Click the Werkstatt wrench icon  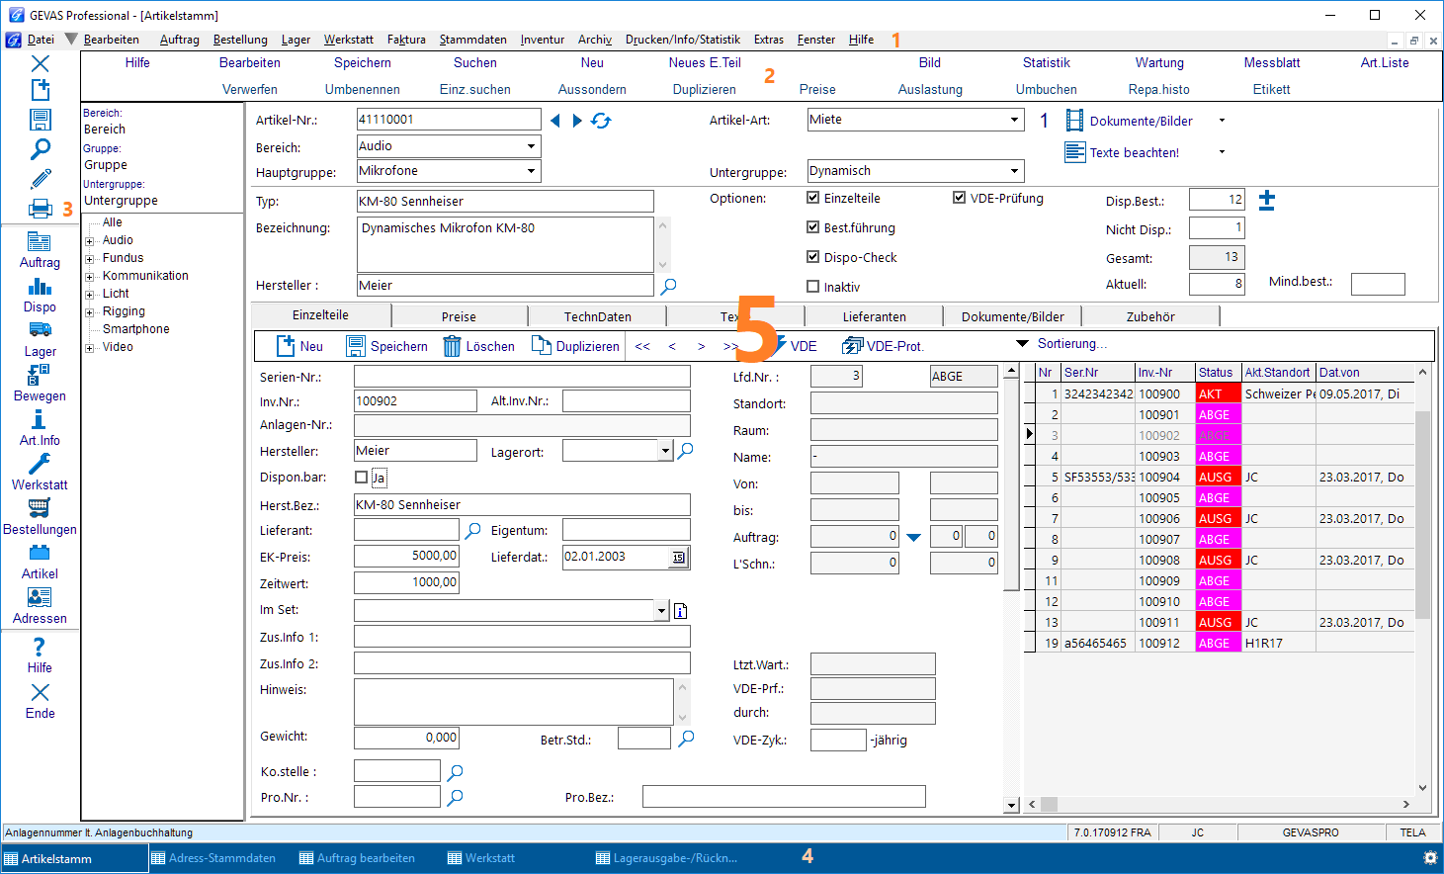pyautogui.click(x=40, y=464)
